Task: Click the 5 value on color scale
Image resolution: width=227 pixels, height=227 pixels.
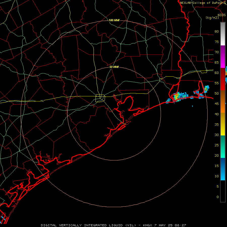Action: [x=218, y=187]
